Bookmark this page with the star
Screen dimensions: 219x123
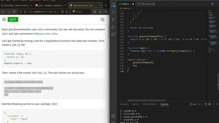pos(67,12)
